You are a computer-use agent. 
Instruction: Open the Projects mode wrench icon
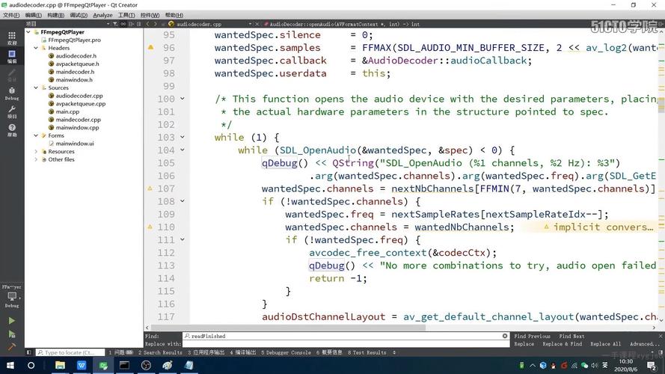tap(11, 111)
